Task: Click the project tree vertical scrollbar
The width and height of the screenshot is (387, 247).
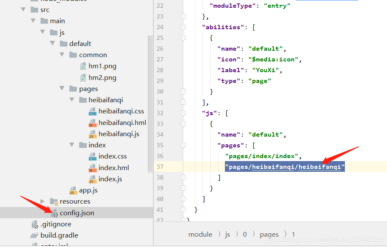Action: 150,107
